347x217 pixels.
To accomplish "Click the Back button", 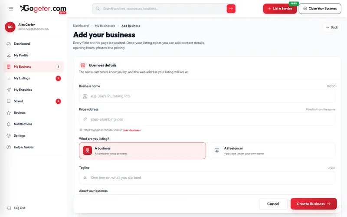I will coord(332,27).
